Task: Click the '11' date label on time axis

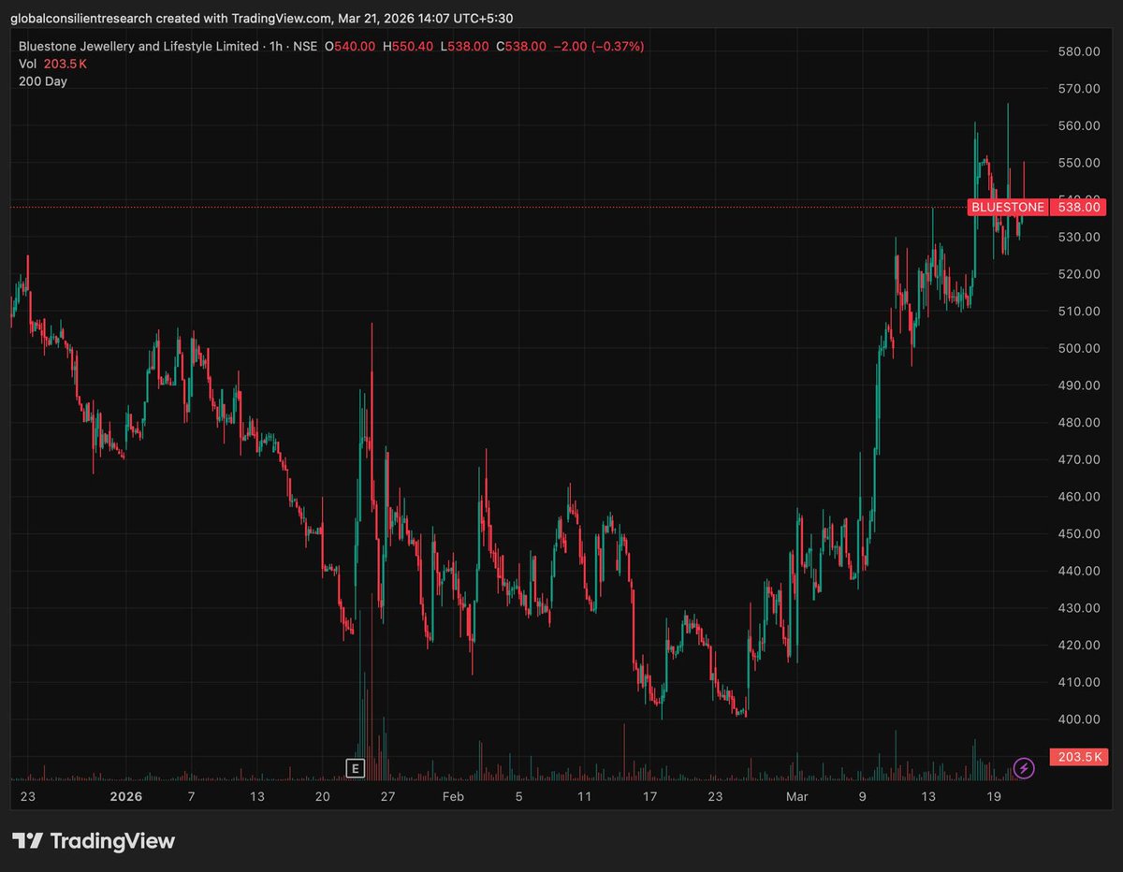Action: click(584, 797)
